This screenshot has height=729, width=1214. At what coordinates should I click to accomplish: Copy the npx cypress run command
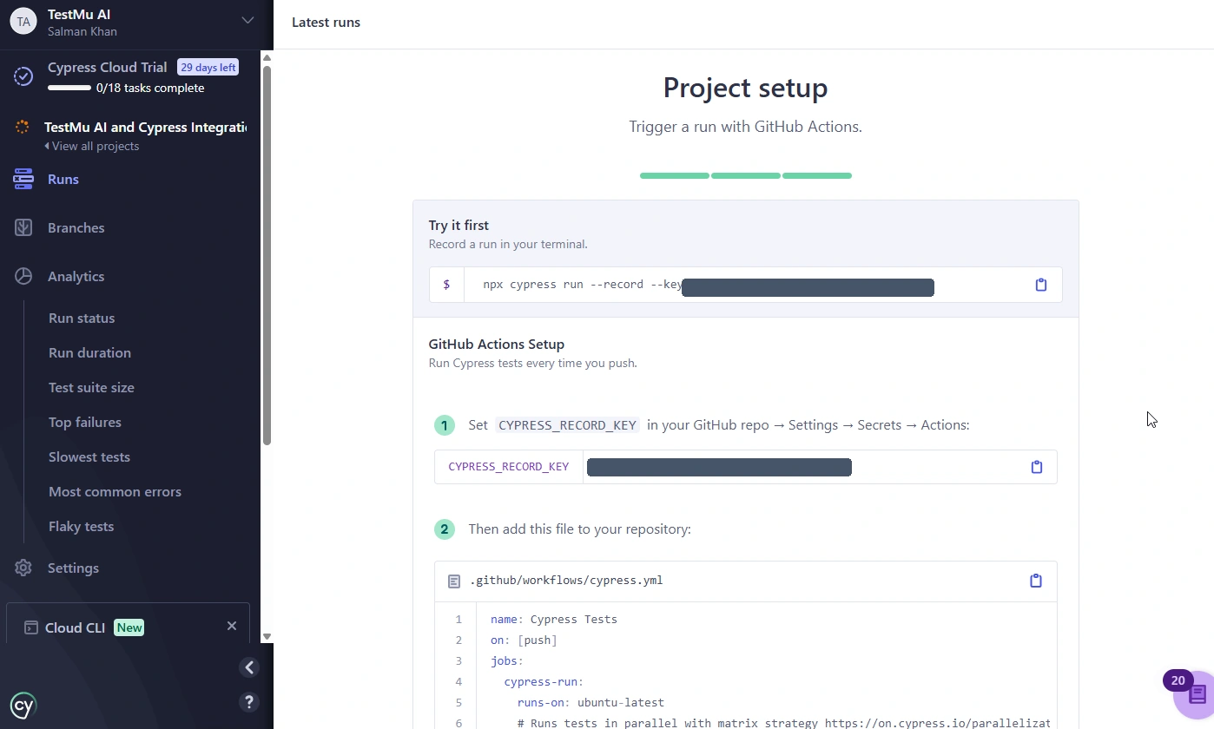tap(1041, 285)
